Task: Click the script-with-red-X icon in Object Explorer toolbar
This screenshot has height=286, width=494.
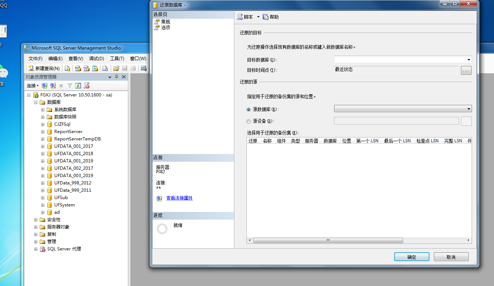Action: (87, 85)
